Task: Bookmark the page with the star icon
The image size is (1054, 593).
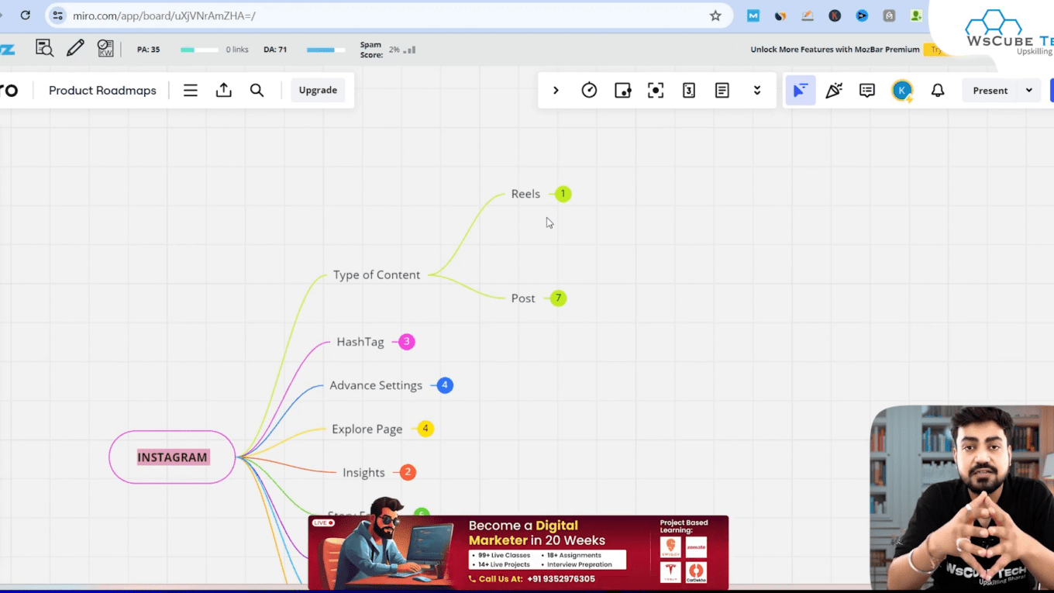Action: (715, 16)
